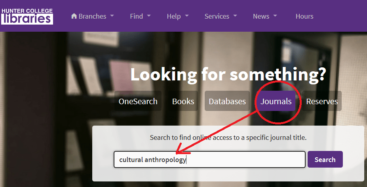Click the purple Search button
The image size is (367, 187).
(325, 159)
